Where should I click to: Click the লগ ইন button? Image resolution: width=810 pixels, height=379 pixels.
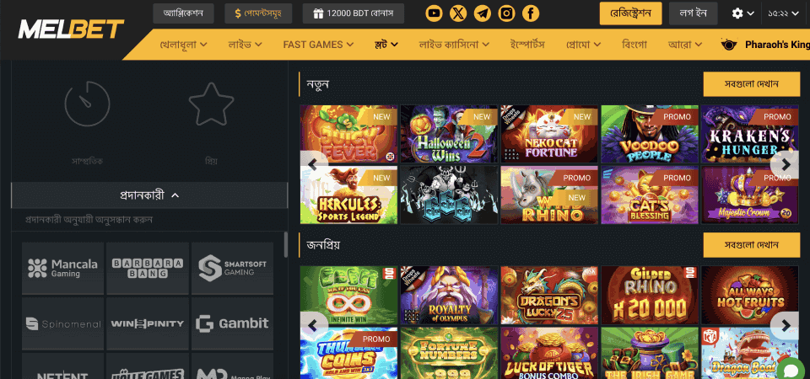coord(694,13)
